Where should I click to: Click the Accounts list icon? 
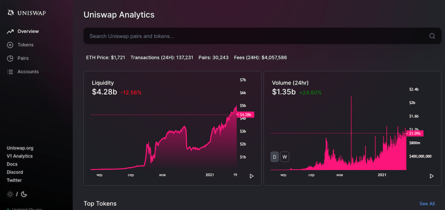10,72
